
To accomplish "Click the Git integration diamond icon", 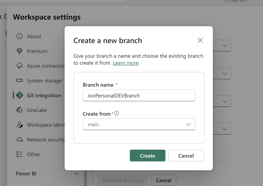I will [x=20, y=95].
